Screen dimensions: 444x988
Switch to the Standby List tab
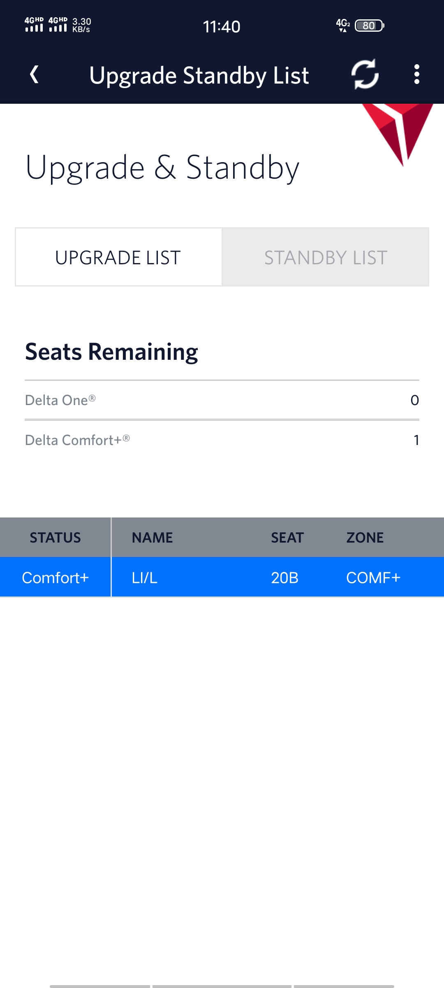(326, 257)
